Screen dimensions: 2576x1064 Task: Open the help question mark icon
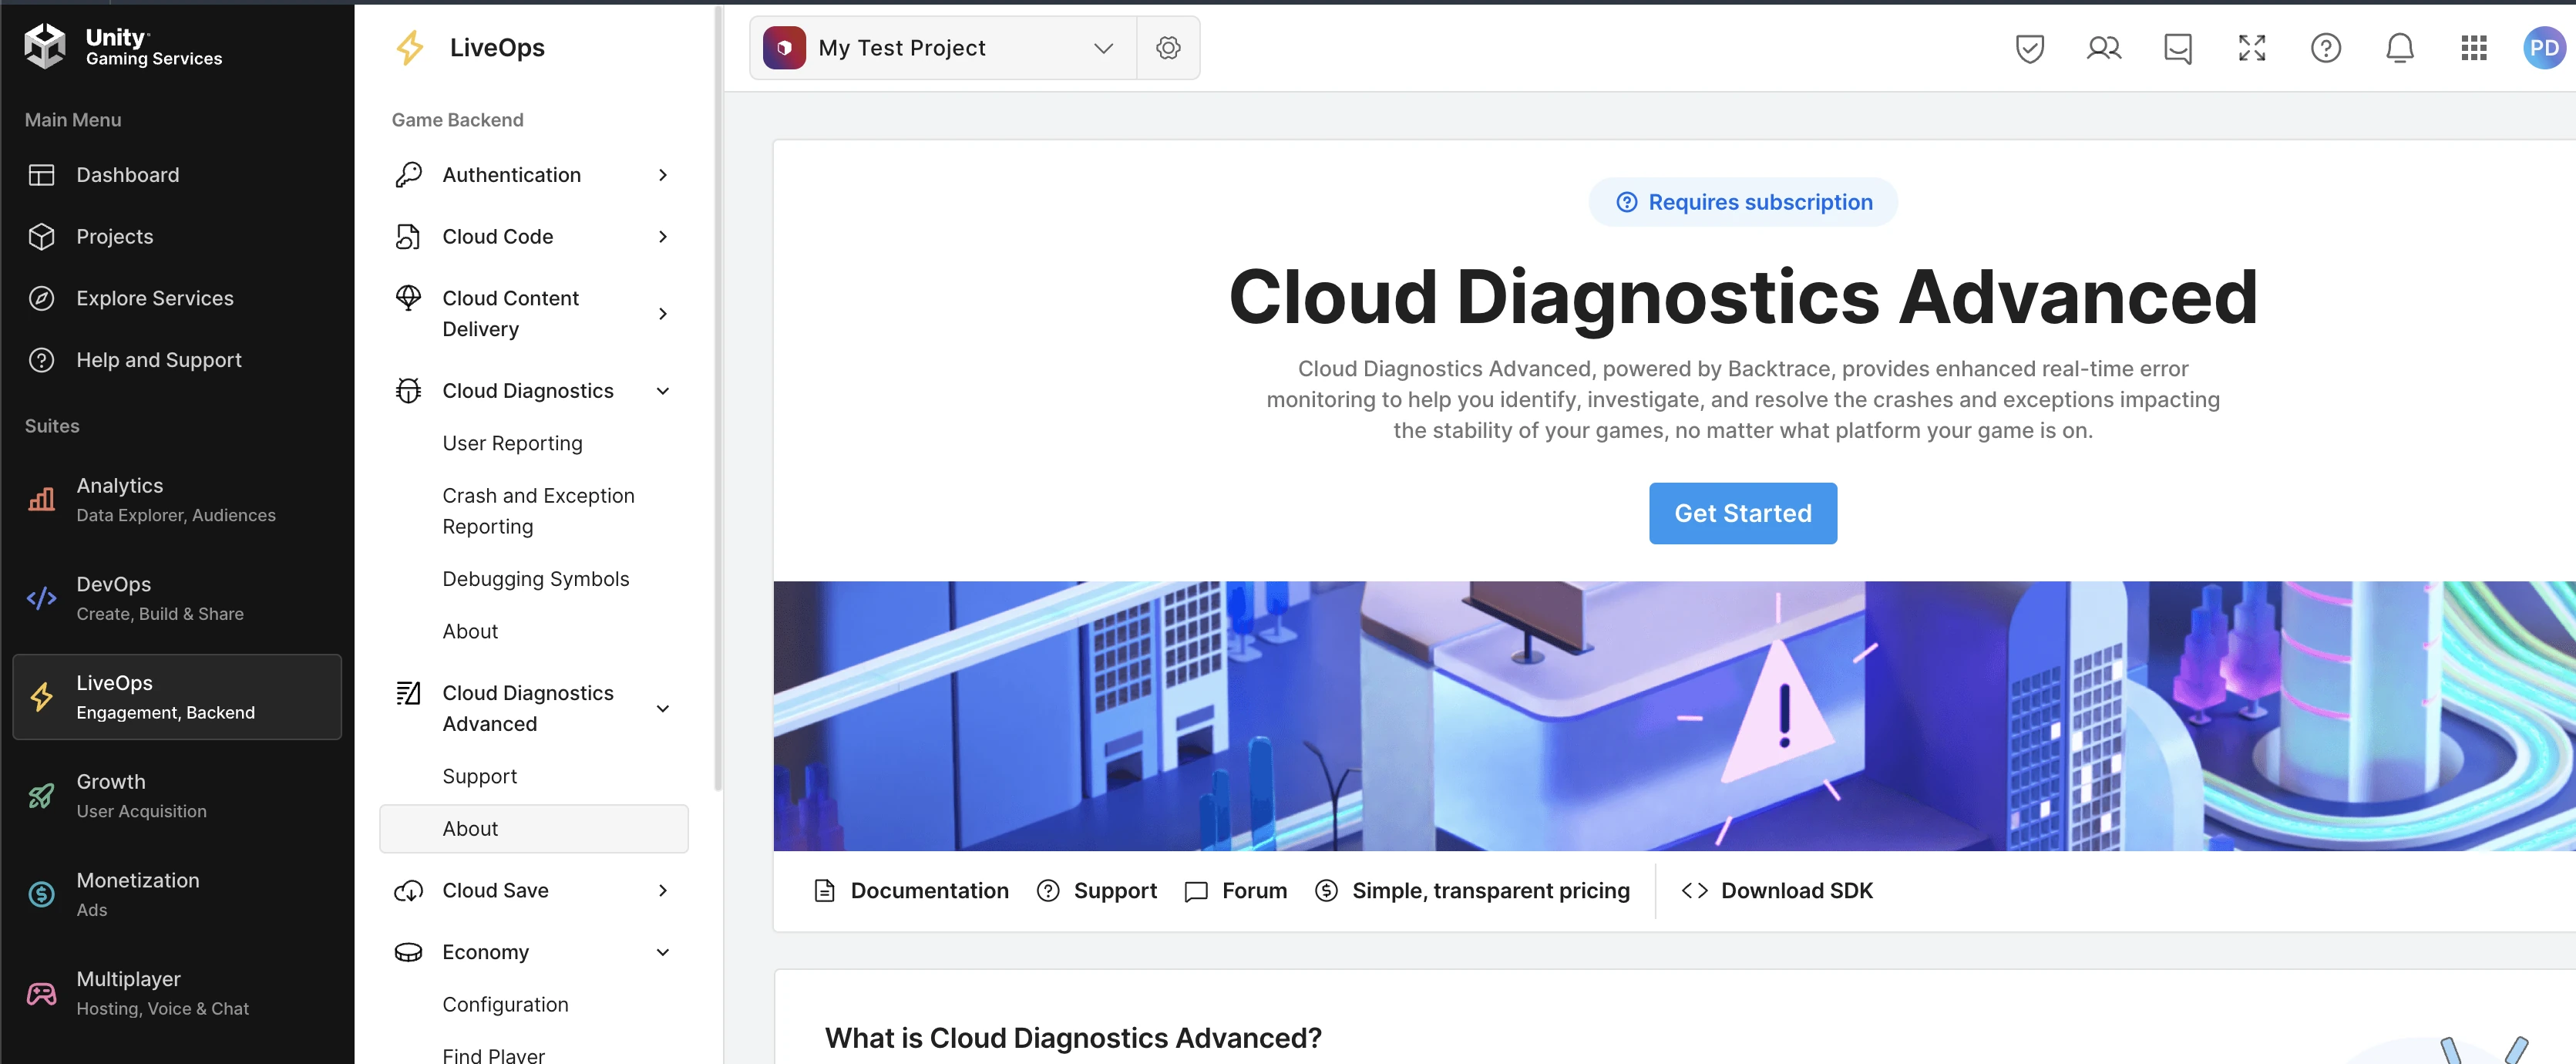pyautogui.click(x=2326, y=47)
